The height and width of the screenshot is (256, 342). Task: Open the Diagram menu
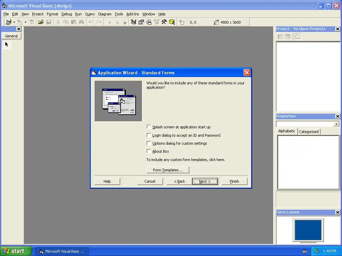pos(105,14)
